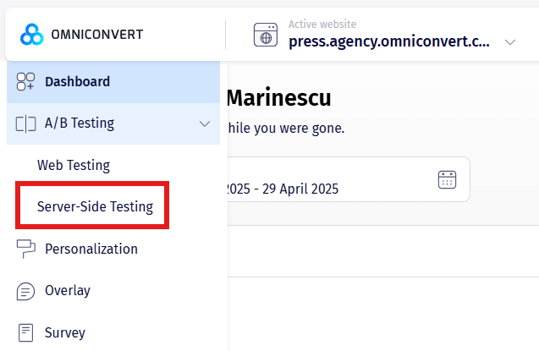Screen dimensions: 539x351
Task: Open the calendar date picker icon
Action: tap(447, 179)
